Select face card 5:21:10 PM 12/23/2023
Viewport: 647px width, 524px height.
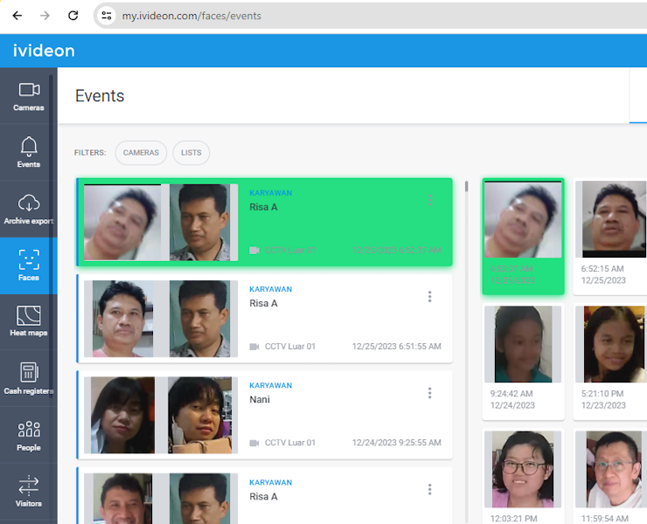click(x=610, y=362)
